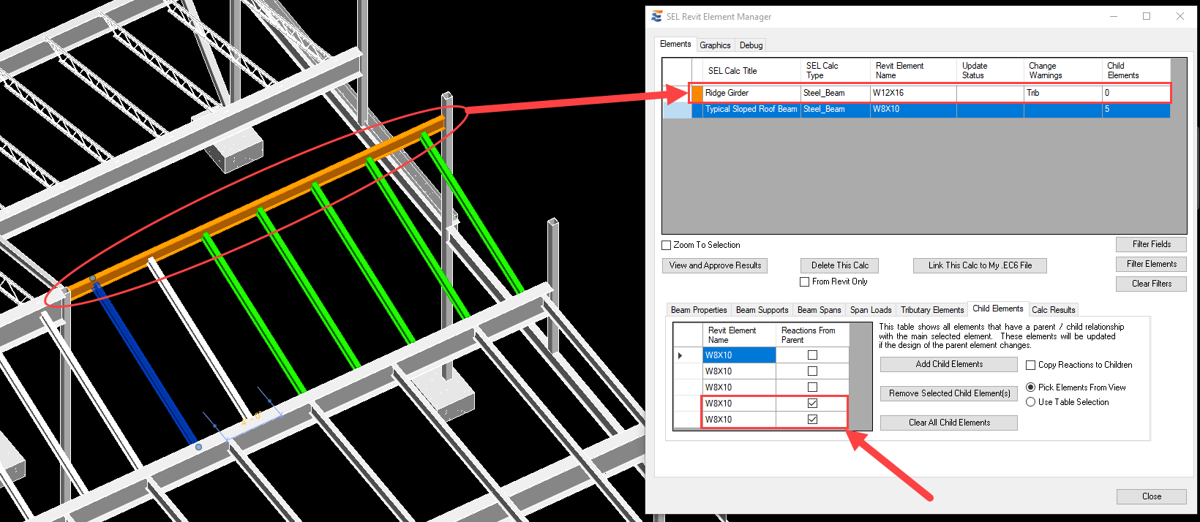The image size is (1200, 522).
Task: Click the SEL Revit Element Manager title icon
Action: 656,16
